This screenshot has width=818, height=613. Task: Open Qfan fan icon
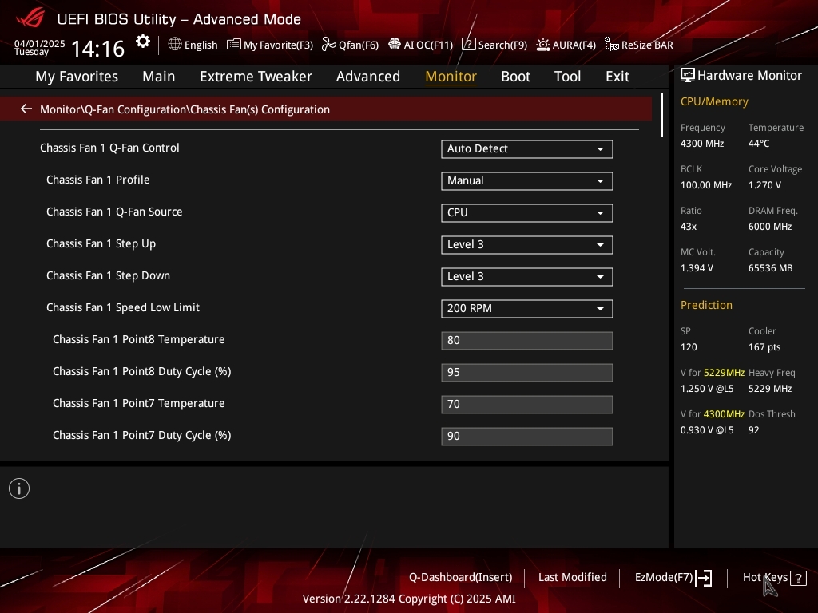(x=328, y=45)
